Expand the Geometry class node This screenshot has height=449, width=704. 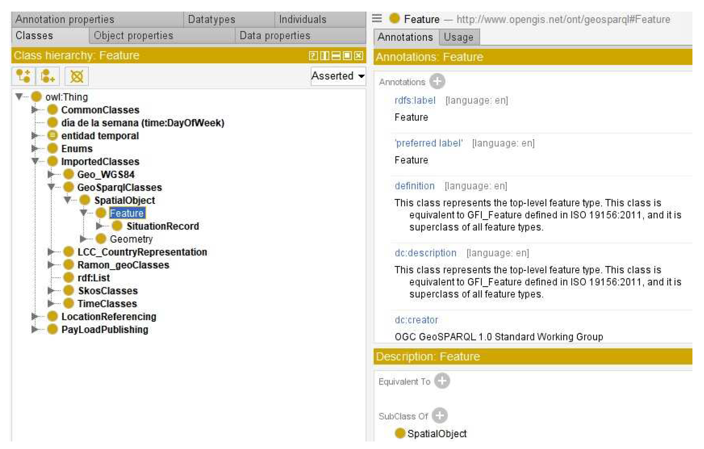coord(83,239)
